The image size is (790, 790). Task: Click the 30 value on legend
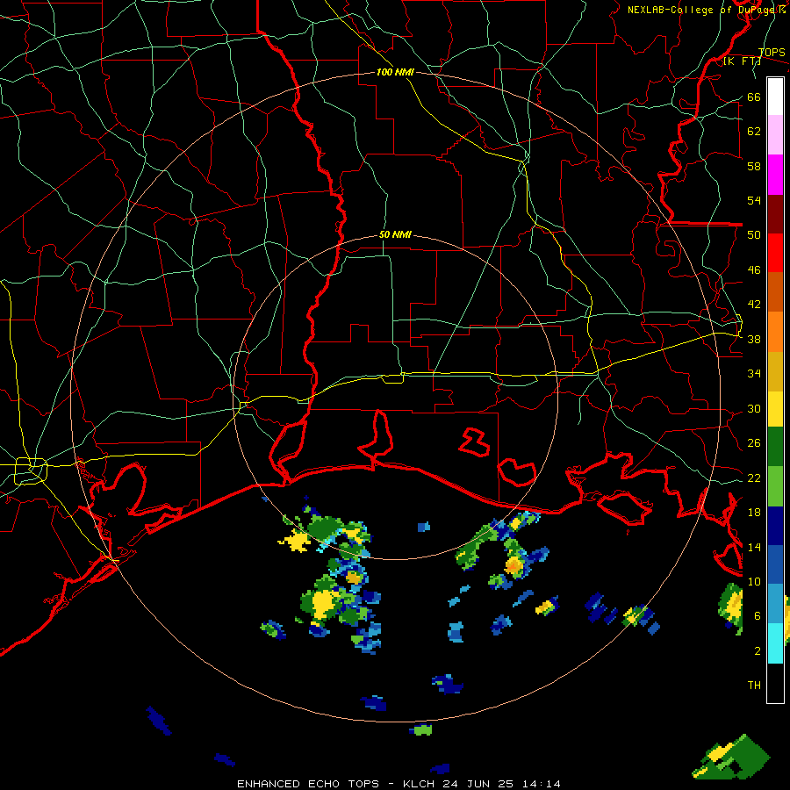pos(754,408)
